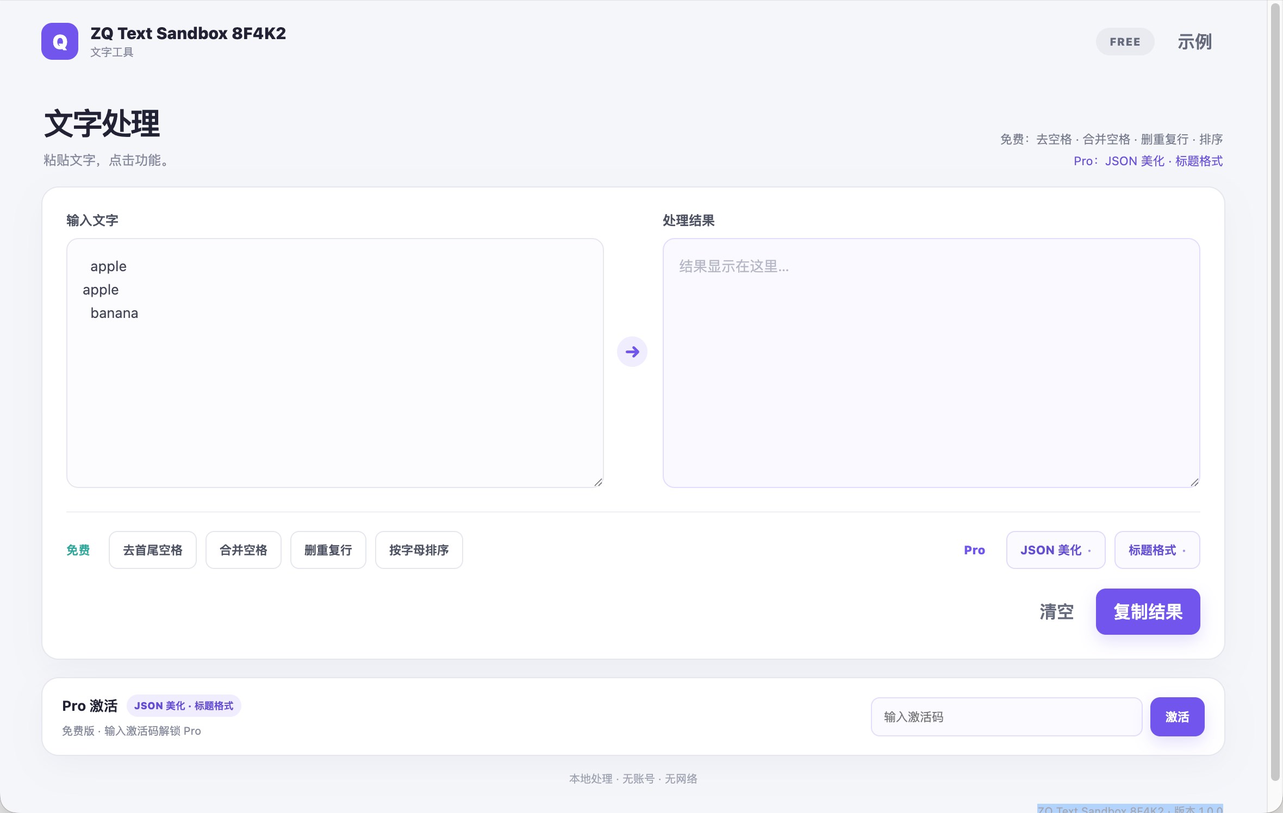Select the Pro JSON 美化 button
This screenshot has height=813, width=1283.
[1055, 550]
